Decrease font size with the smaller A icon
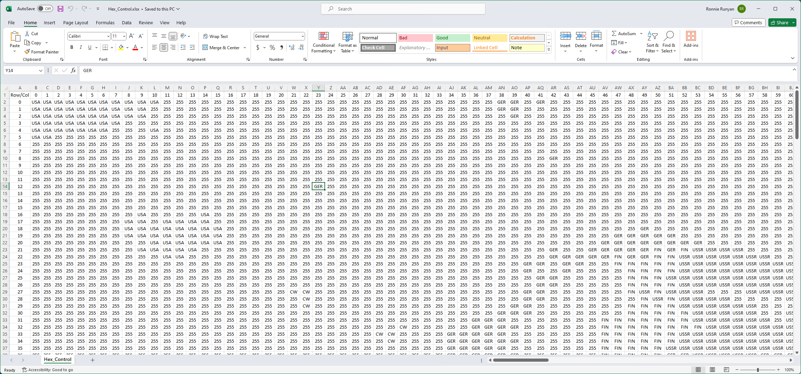The image size is (801, 374). (141, 36)
